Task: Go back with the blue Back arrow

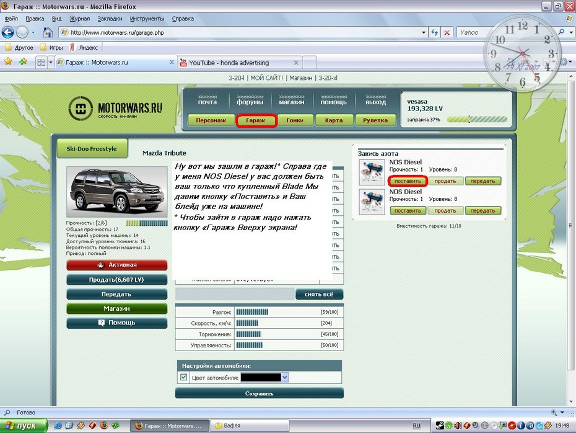Action: click(7, 32)
